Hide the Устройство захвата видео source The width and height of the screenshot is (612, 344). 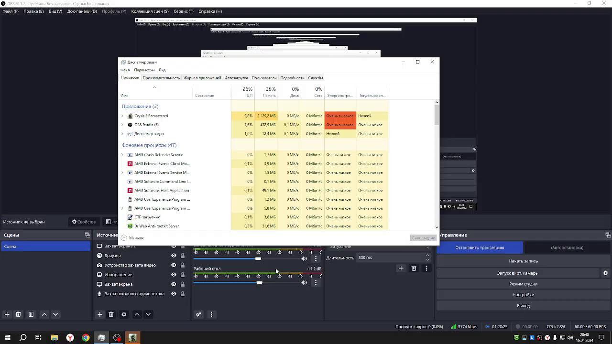coord(174,265)
